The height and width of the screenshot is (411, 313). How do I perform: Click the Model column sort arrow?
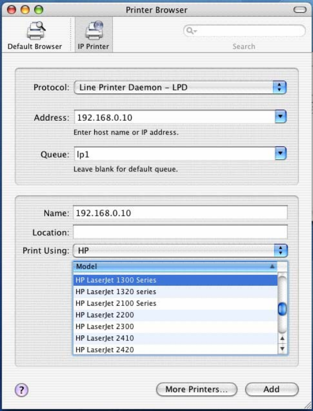coord(272,266)
